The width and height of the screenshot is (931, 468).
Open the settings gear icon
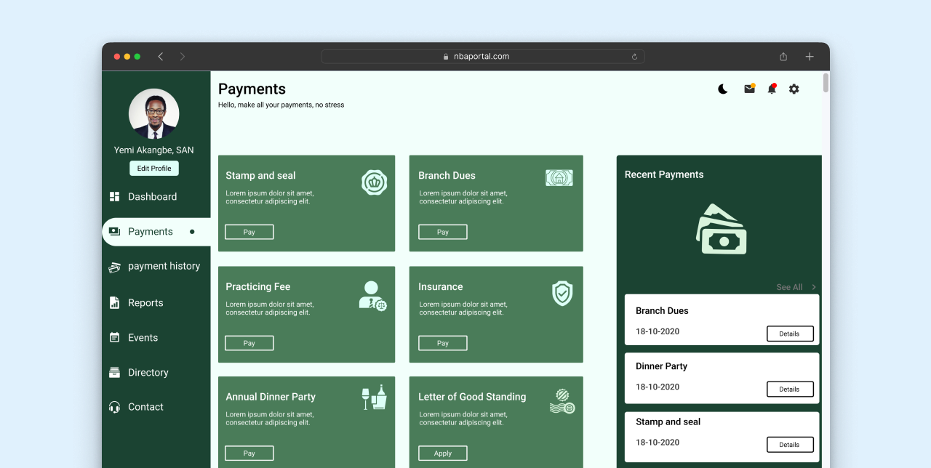[x=794, y=89]
